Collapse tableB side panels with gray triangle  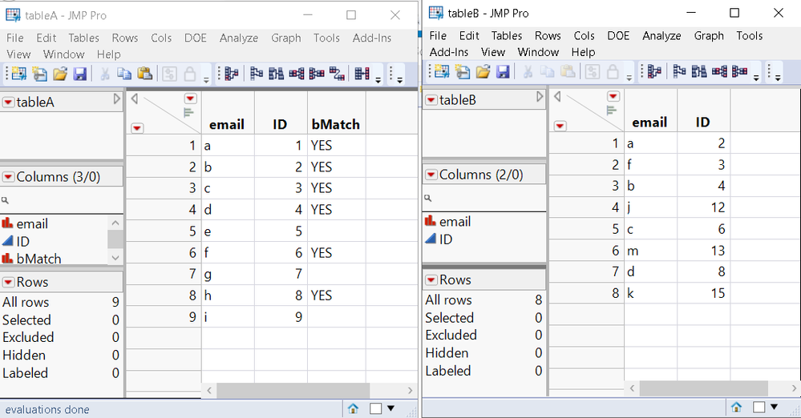point(539,98)
